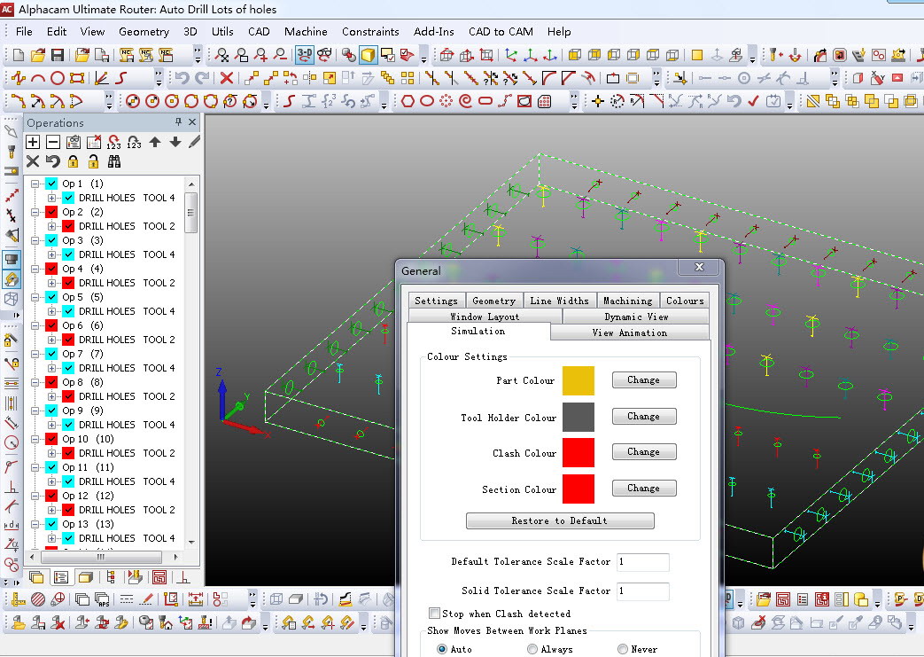
Task: Pin the Operations panel with pushpin
Action: coord(178,122)
